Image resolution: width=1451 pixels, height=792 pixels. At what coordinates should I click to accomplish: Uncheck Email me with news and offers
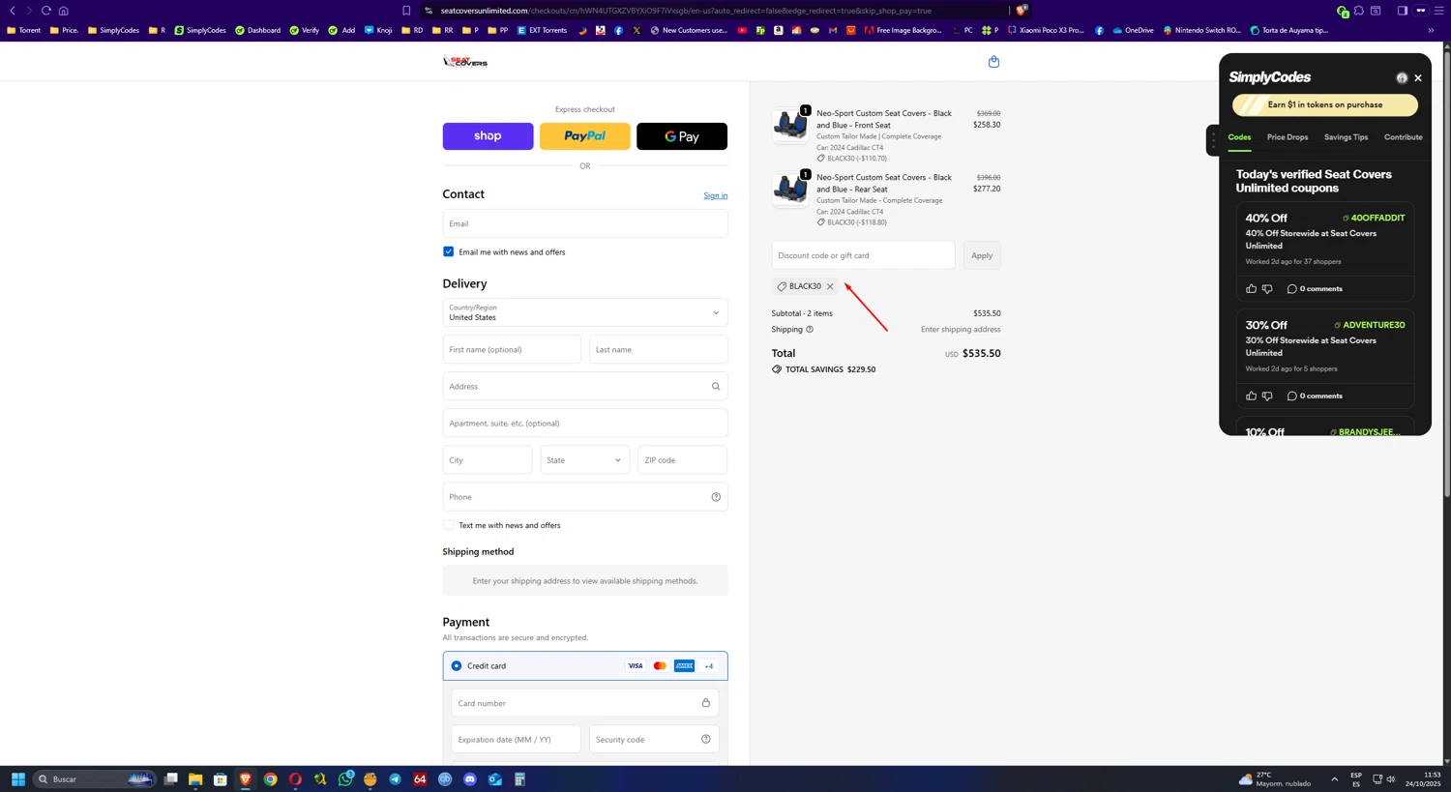[x=448, y=251]
